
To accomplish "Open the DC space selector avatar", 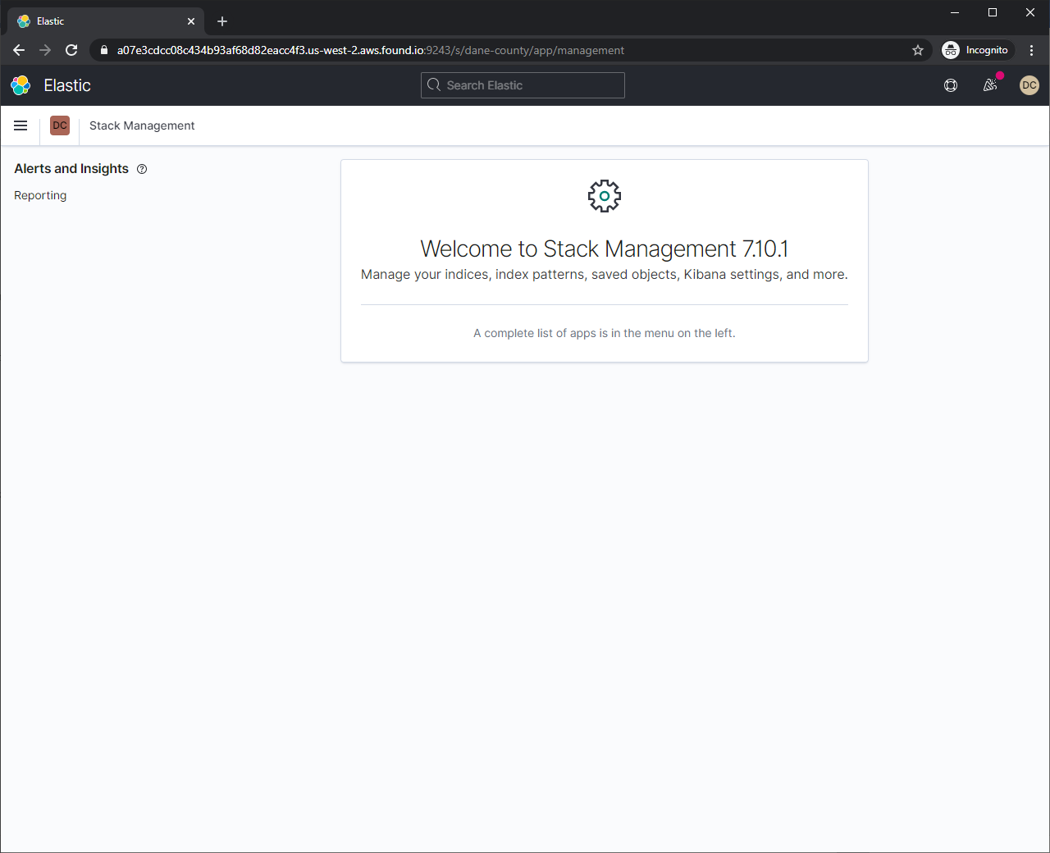I will click(x=60, y=125).
